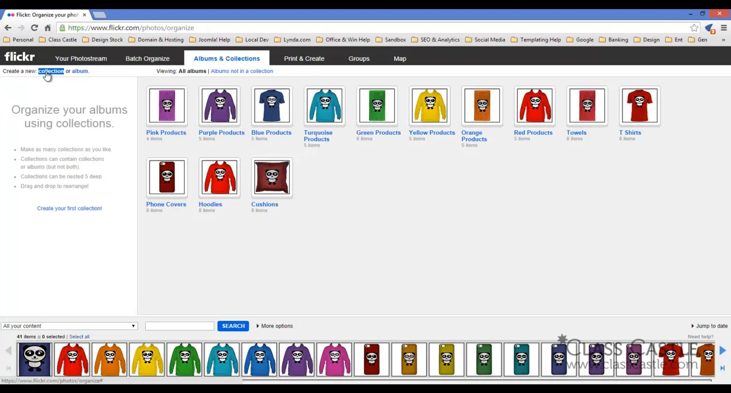This screenshot has height=393, width=731.
Task: Open All your content dropdown
Action: click(x=69, y=326)
